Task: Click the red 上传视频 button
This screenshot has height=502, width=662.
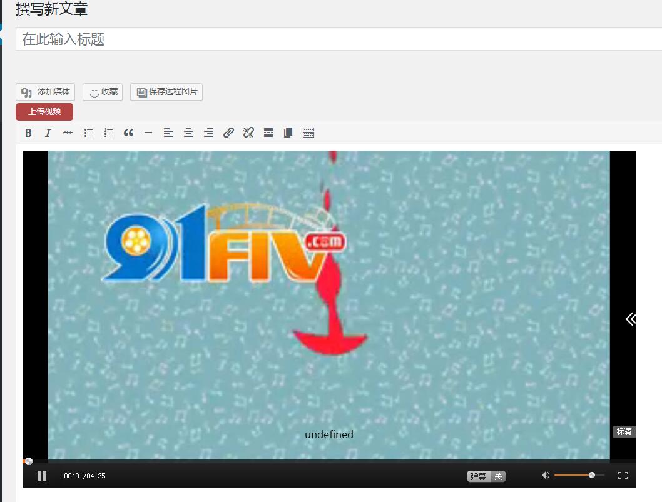Action: 44,112
